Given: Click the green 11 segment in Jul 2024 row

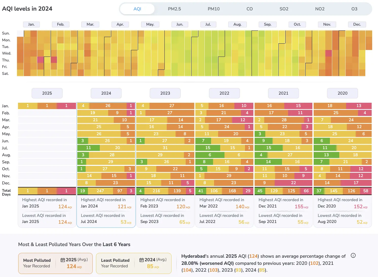Looking at the screenshot, I should [88, 148].
